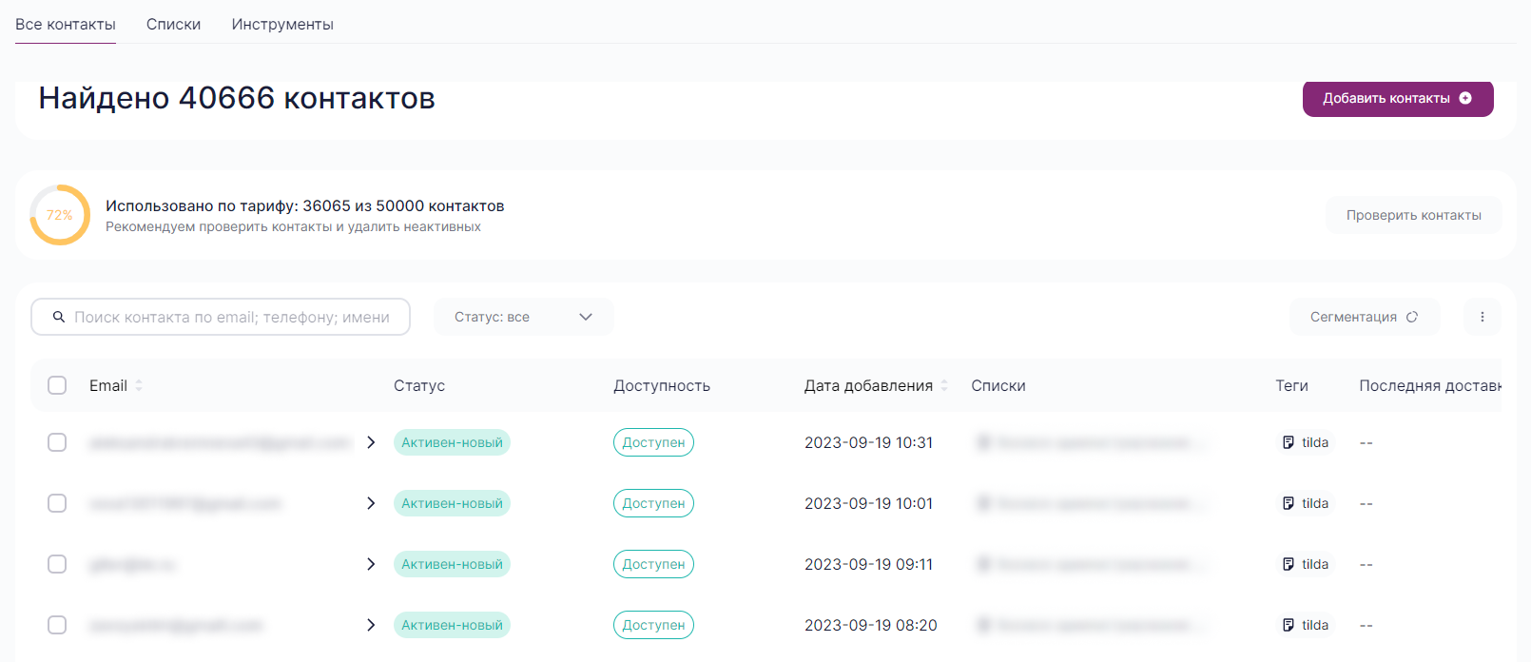The width and height of the screenshot is (1531, 662).
Task: Expand the first contact row chevron
Action: tap(371, 442)
